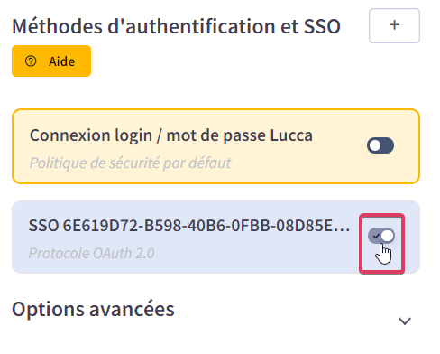Click the empty area right of Options avancées text
Viewport: 440px width, 354px height.
click(286, 310)
